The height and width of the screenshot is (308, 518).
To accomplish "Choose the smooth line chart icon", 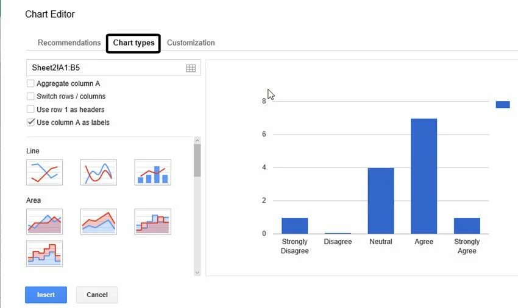I will [99, 172].
